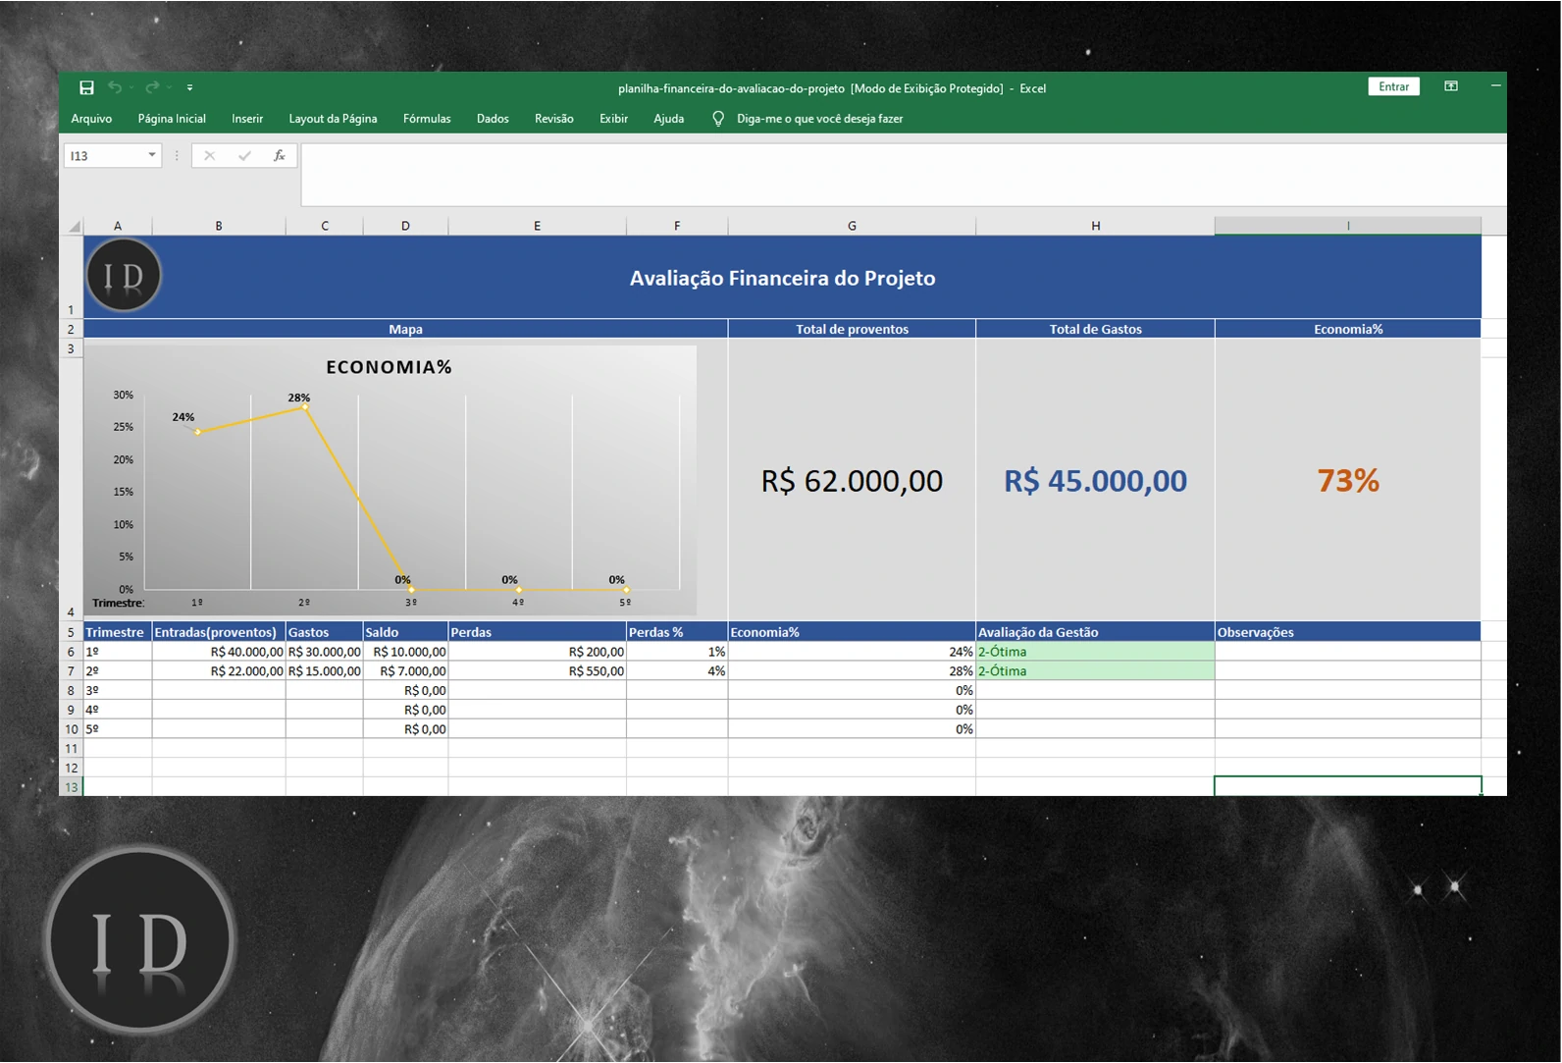Screen dimensions: 1562x1063
Task: Click the Save icon in the title bar
Action: tap(86, 88)
